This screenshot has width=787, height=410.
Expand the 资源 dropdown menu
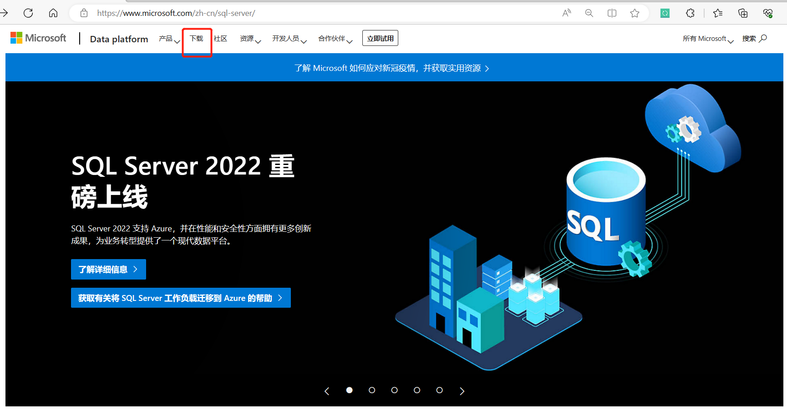click(x=250, y=39)
